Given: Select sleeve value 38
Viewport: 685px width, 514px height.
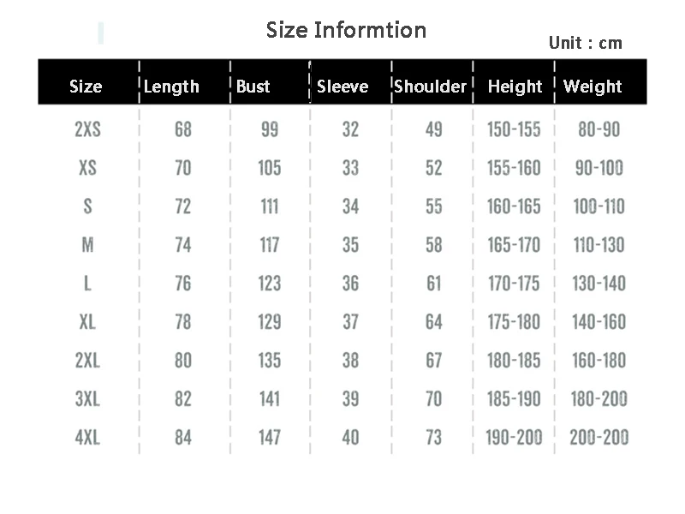Looking at the screenshot, I should click(x=350, y=360).
